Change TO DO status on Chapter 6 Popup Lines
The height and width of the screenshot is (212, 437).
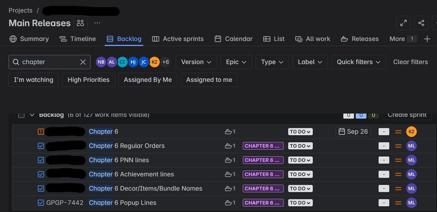(x=300, y=202)
